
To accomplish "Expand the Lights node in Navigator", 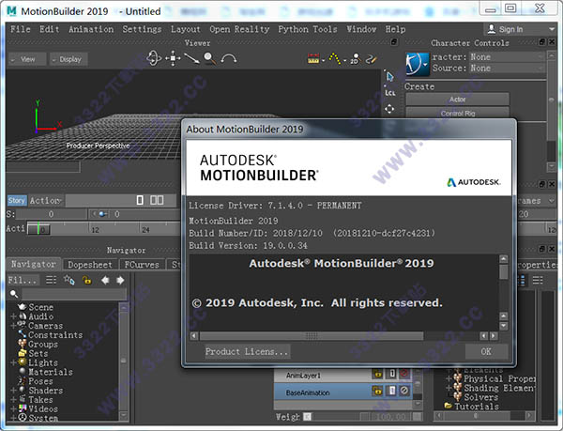I will click(x=13, y=362).
